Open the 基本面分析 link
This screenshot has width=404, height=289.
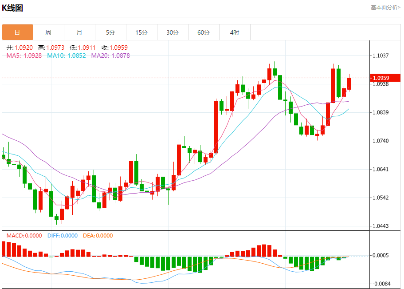[x=385, y=8]
